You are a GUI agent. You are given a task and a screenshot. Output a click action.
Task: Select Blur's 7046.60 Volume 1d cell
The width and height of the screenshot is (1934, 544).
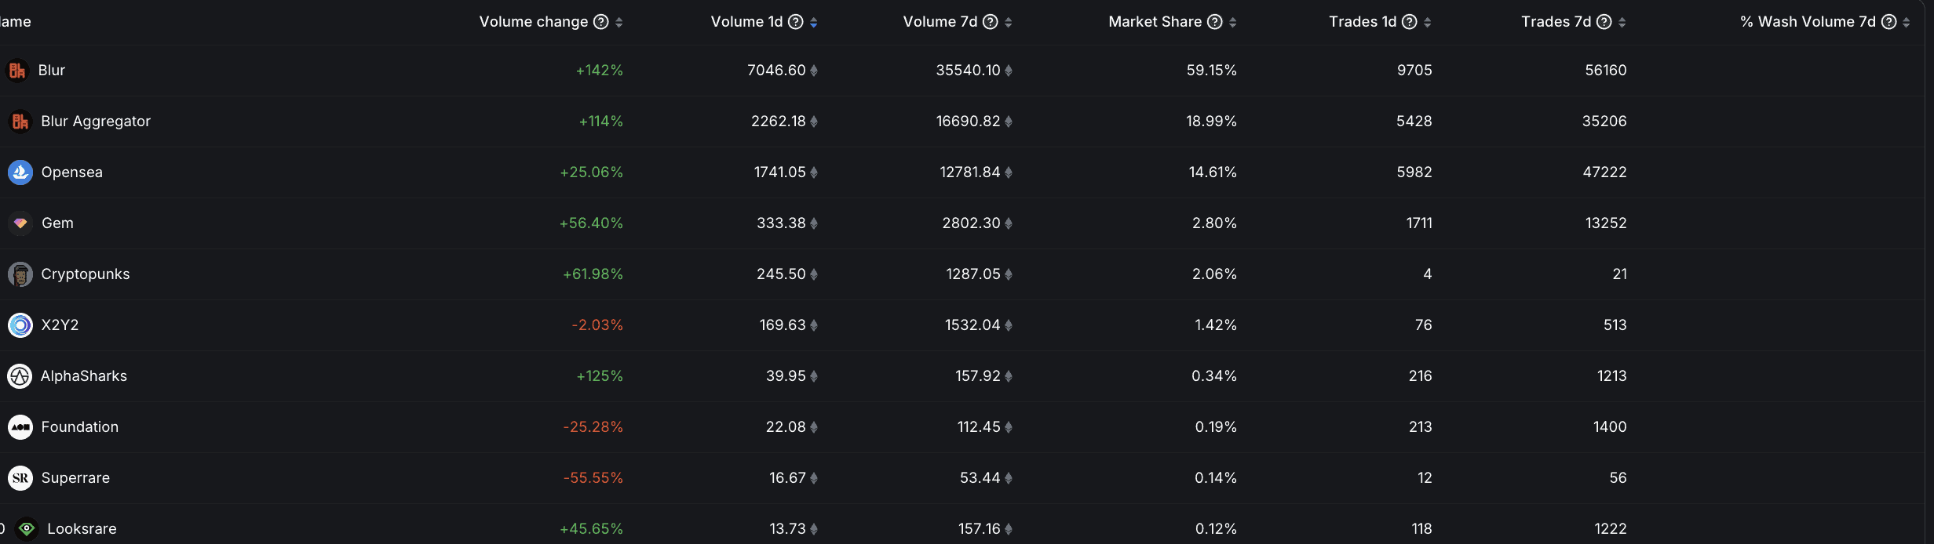click(776, 71)
